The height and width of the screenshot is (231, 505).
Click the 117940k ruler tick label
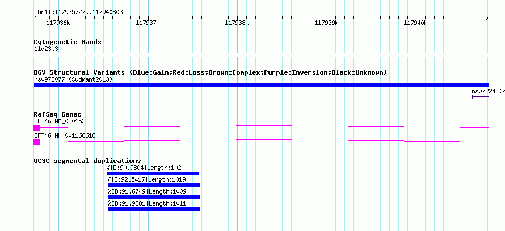pyautogui.click(x=415, y=23)
